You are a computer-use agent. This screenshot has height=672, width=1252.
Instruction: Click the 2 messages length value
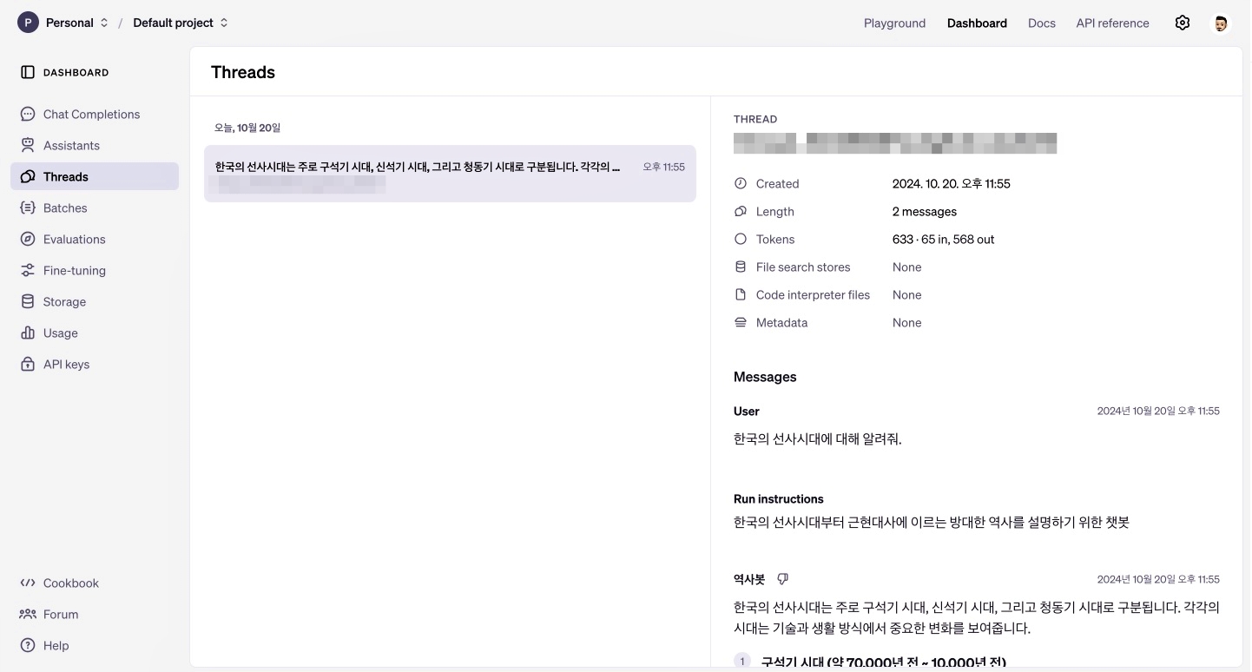pos(925,211)
